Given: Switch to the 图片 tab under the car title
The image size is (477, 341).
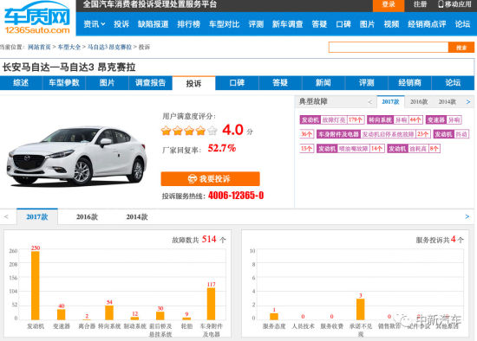Looking at the screenshot, I should 107,83.
